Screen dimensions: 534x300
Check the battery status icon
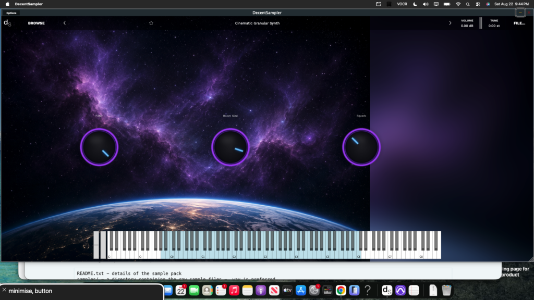tap(447, 4)
